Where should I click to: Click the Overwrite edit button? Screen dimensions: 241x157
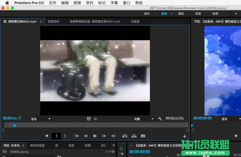134,136
